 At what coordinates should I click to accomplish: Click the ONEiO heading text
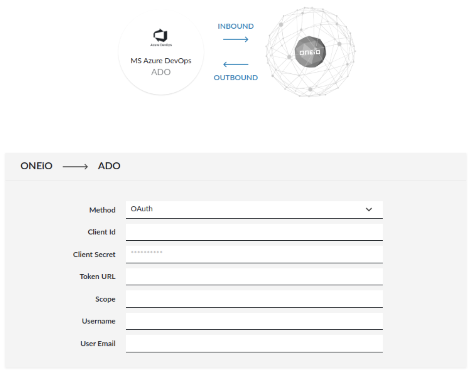point(36,166)
